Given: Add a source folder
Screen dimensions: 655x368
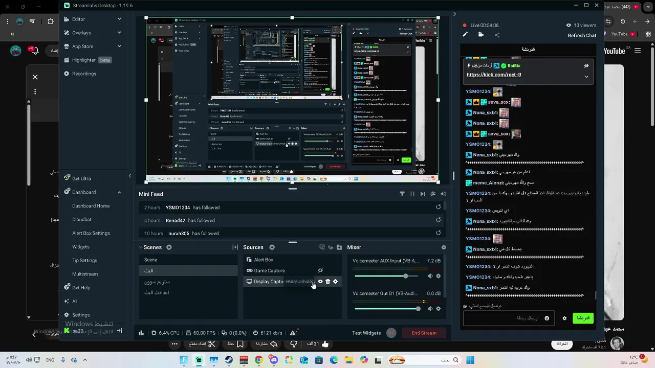Looking at the screenshot, I should click(x=339, y=247).
